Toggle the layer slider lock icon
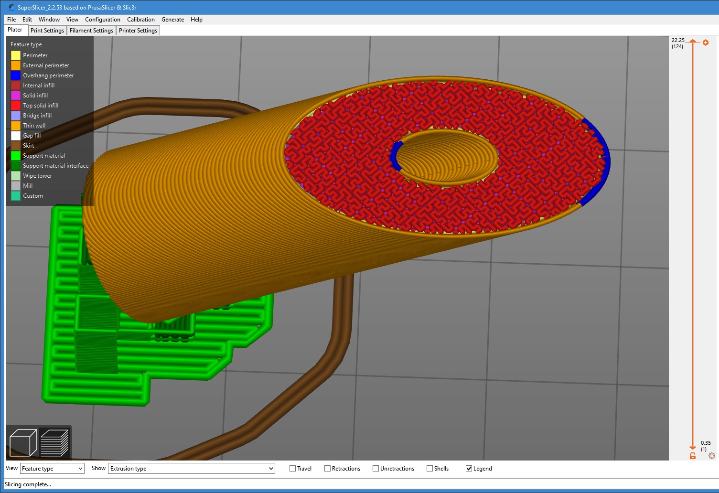The width and height of the screenshot is (719, 493). (693, 456)
